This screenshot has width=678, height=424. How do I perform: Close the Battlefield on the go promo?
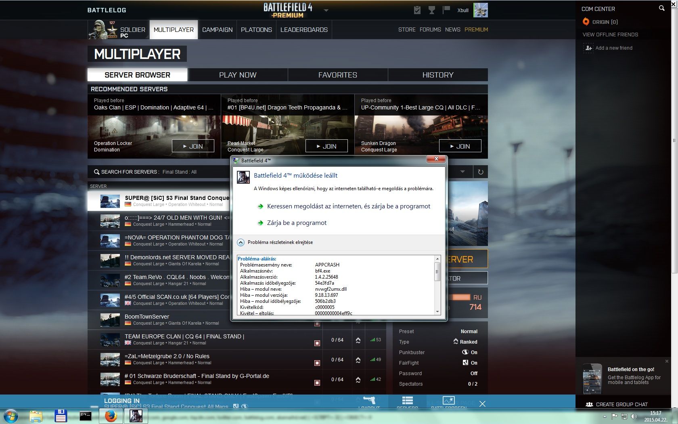click(x=667, y=361)
